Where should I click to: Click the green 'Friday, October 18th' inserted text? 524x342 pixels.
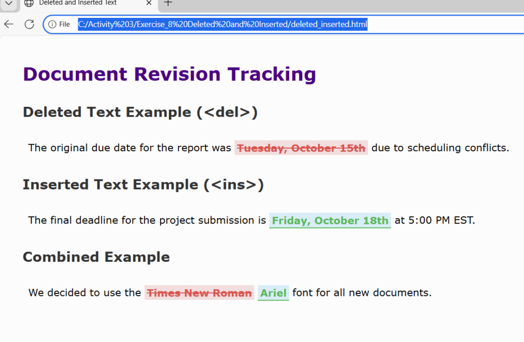click(330, 221)
